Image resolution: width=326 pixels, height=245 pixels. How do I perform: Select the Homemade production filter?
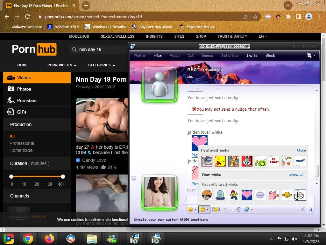21,151
